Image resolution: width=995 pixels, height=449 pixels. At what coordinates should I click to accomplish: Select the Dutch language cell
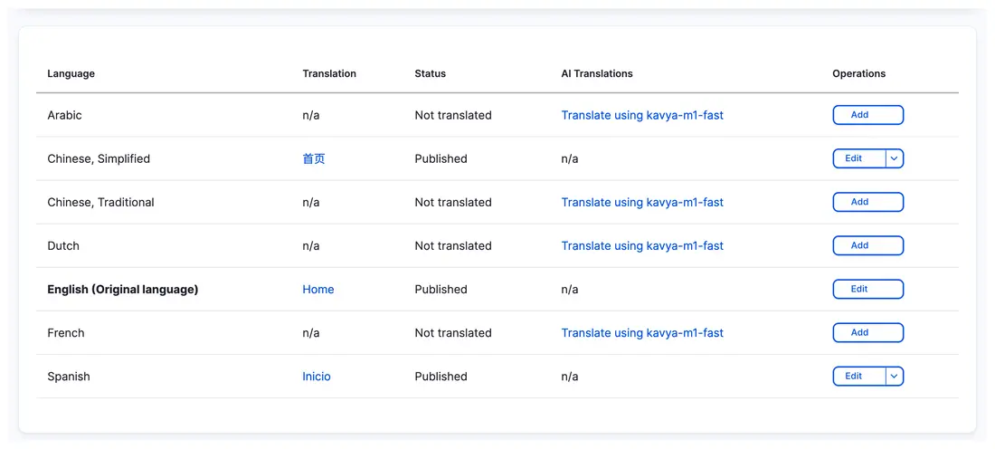63,246
